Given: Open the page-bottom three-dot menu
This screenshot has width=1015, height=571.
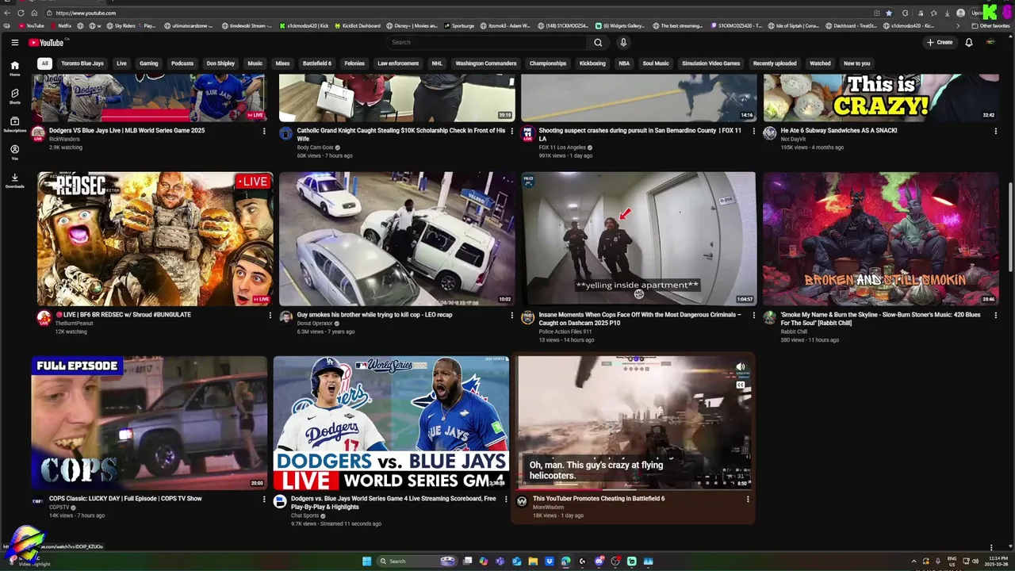Looking at the screenshot, I should [x=990, y=547].
